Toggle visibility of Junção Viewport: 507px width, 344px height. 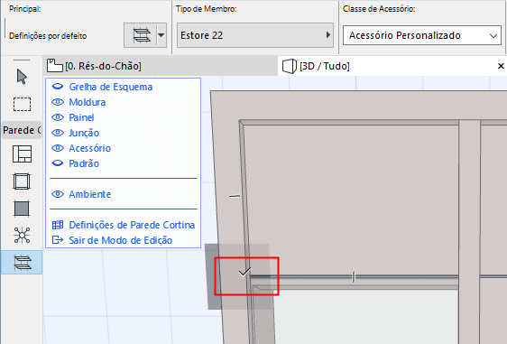(x=58, y=133)
